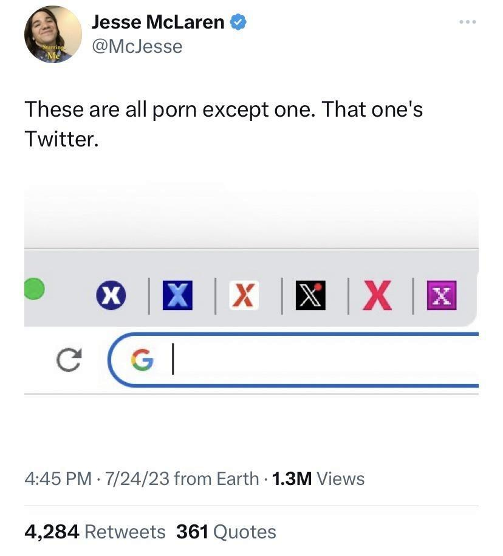The width and height of the screenshot is (503, 556).
Task: Select the purple square X tab
Action: point(442,295)
